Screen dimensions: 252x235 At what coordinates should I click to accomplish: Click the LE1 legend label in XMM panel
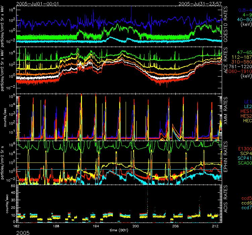[247, 101]
